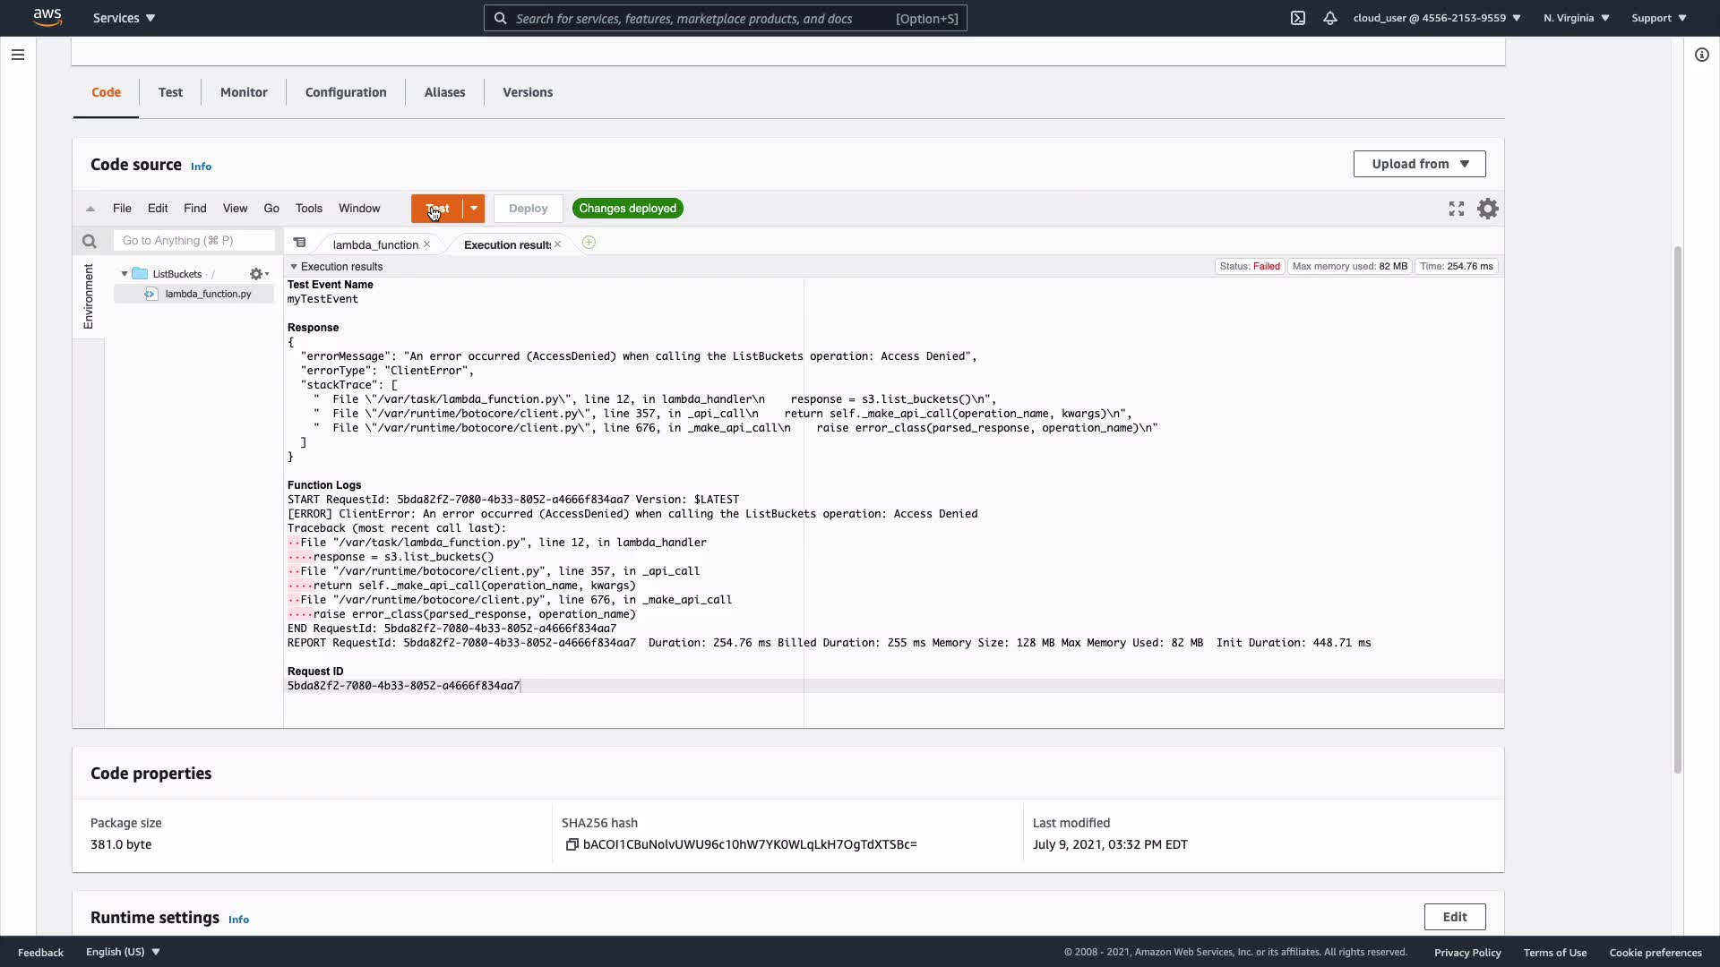
Task: Open the Code source Info link
Action: [201, 167]
